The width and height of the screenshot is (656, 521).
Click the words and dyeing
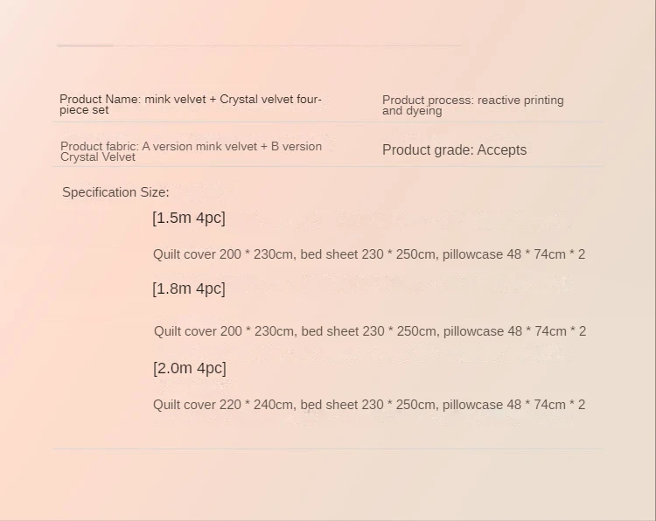coord(412,111)
